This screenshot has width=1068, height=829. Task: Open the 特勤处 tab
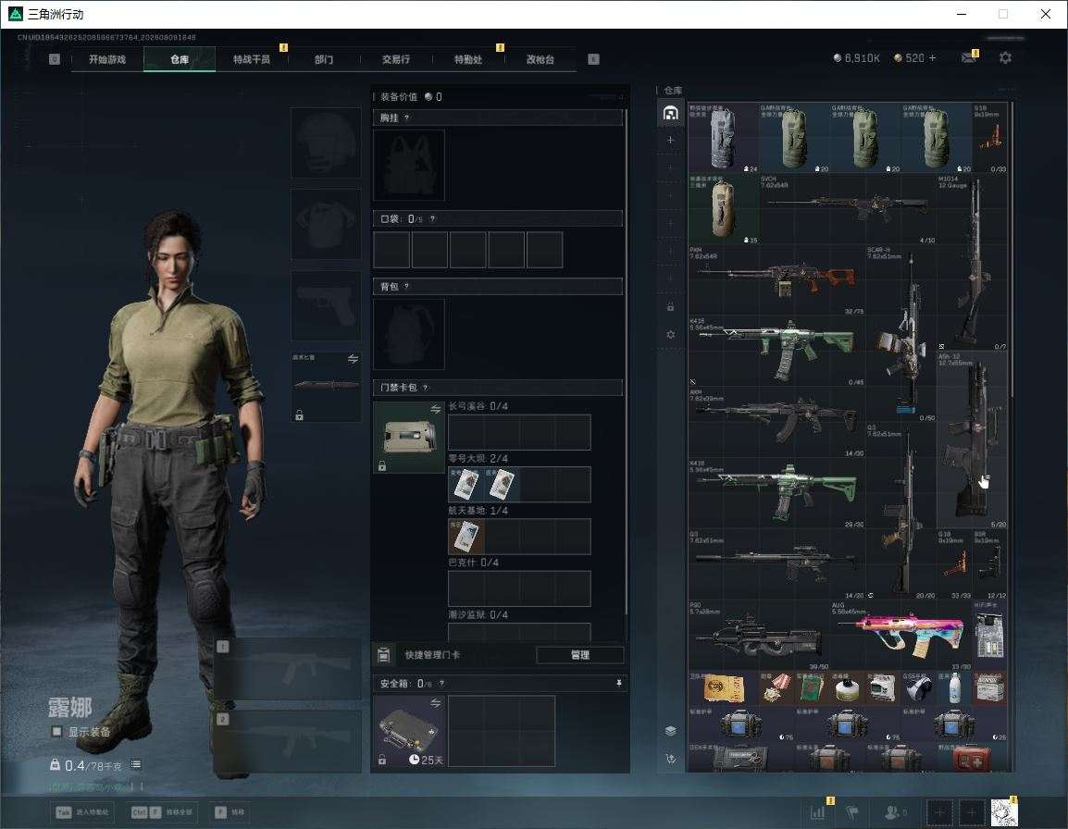pyautogui.click(x=468, y=59)
